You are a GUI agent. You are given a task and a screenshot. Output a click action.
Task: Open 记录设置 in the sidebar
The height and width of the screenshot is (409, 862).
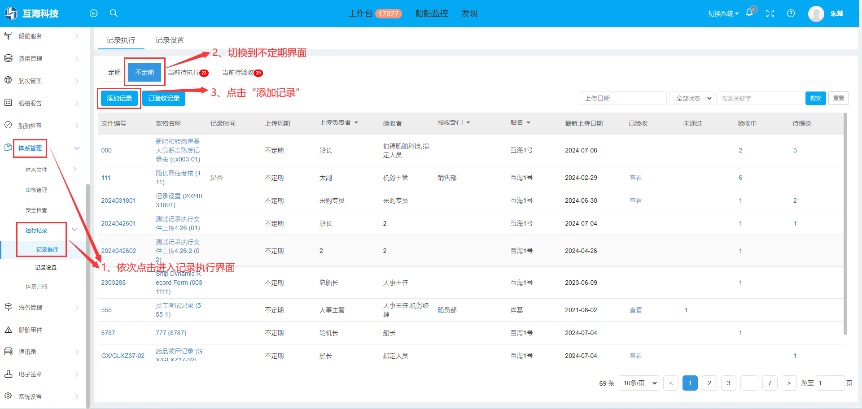[x=46, y=267]
